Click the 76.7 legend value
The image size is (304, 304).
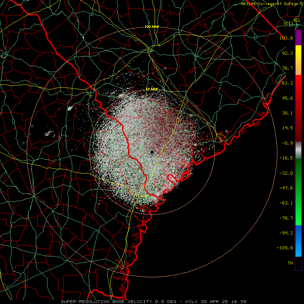287,68
